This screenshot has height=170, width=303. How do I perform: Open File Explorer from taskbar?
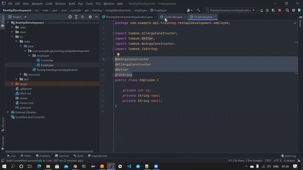pyautogui.click(x=48, y=166)
